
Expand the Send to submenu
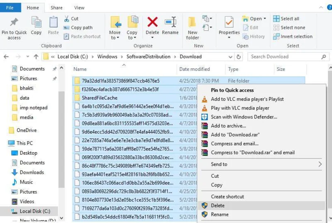(320, 164)
